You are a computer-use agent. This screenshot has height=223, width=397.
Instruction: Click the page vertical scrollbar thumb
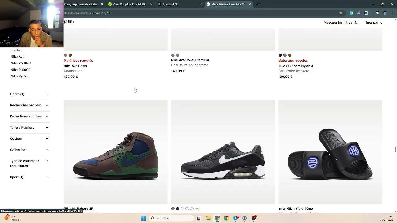395,150
